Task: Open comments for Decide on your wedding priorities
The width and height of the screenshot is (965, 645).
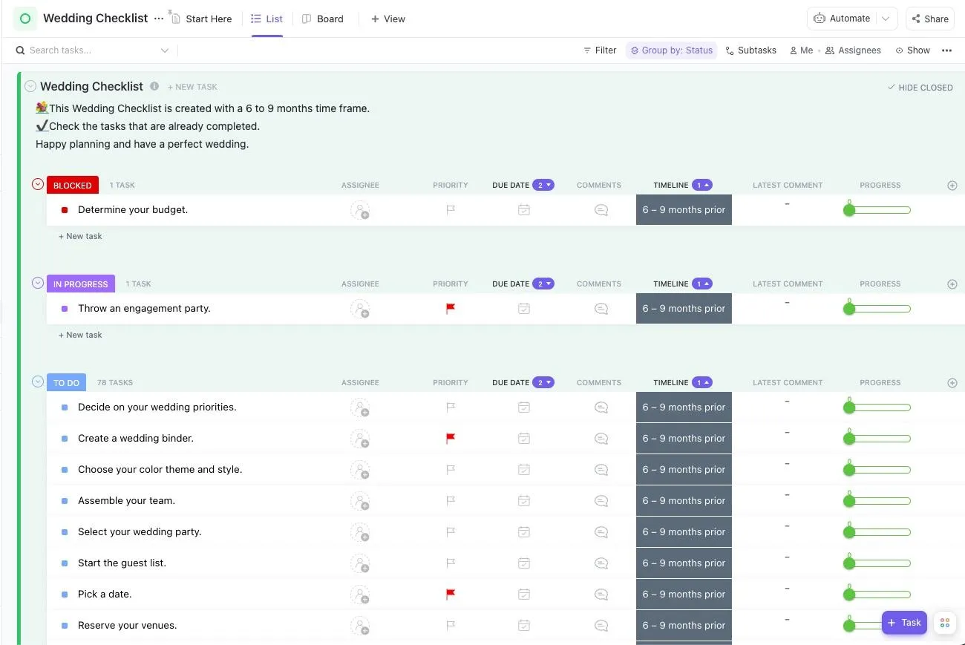Action: coord(601,407)
